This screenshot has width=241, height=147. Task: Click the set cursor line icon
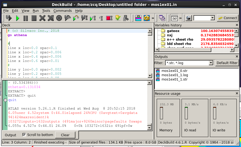tap(101, 18)
